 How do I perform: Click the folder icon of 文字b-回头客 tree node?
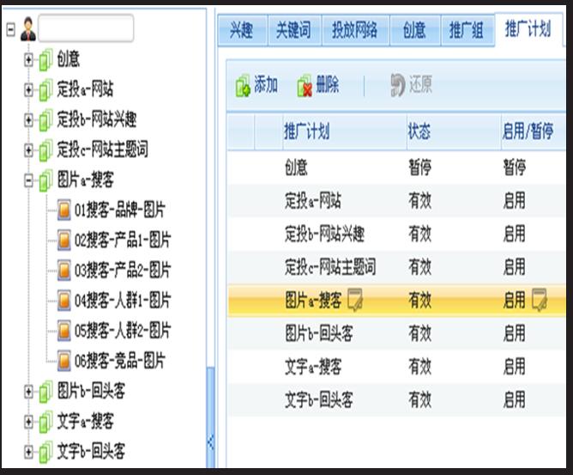pos(45,452)
